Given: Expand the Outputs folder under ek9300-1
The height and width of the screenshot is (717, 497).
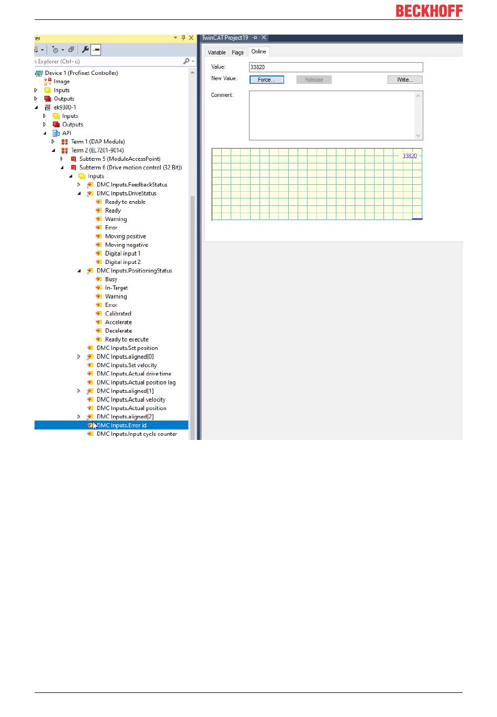Looking at the screenshot, I should tap(44, 125).
